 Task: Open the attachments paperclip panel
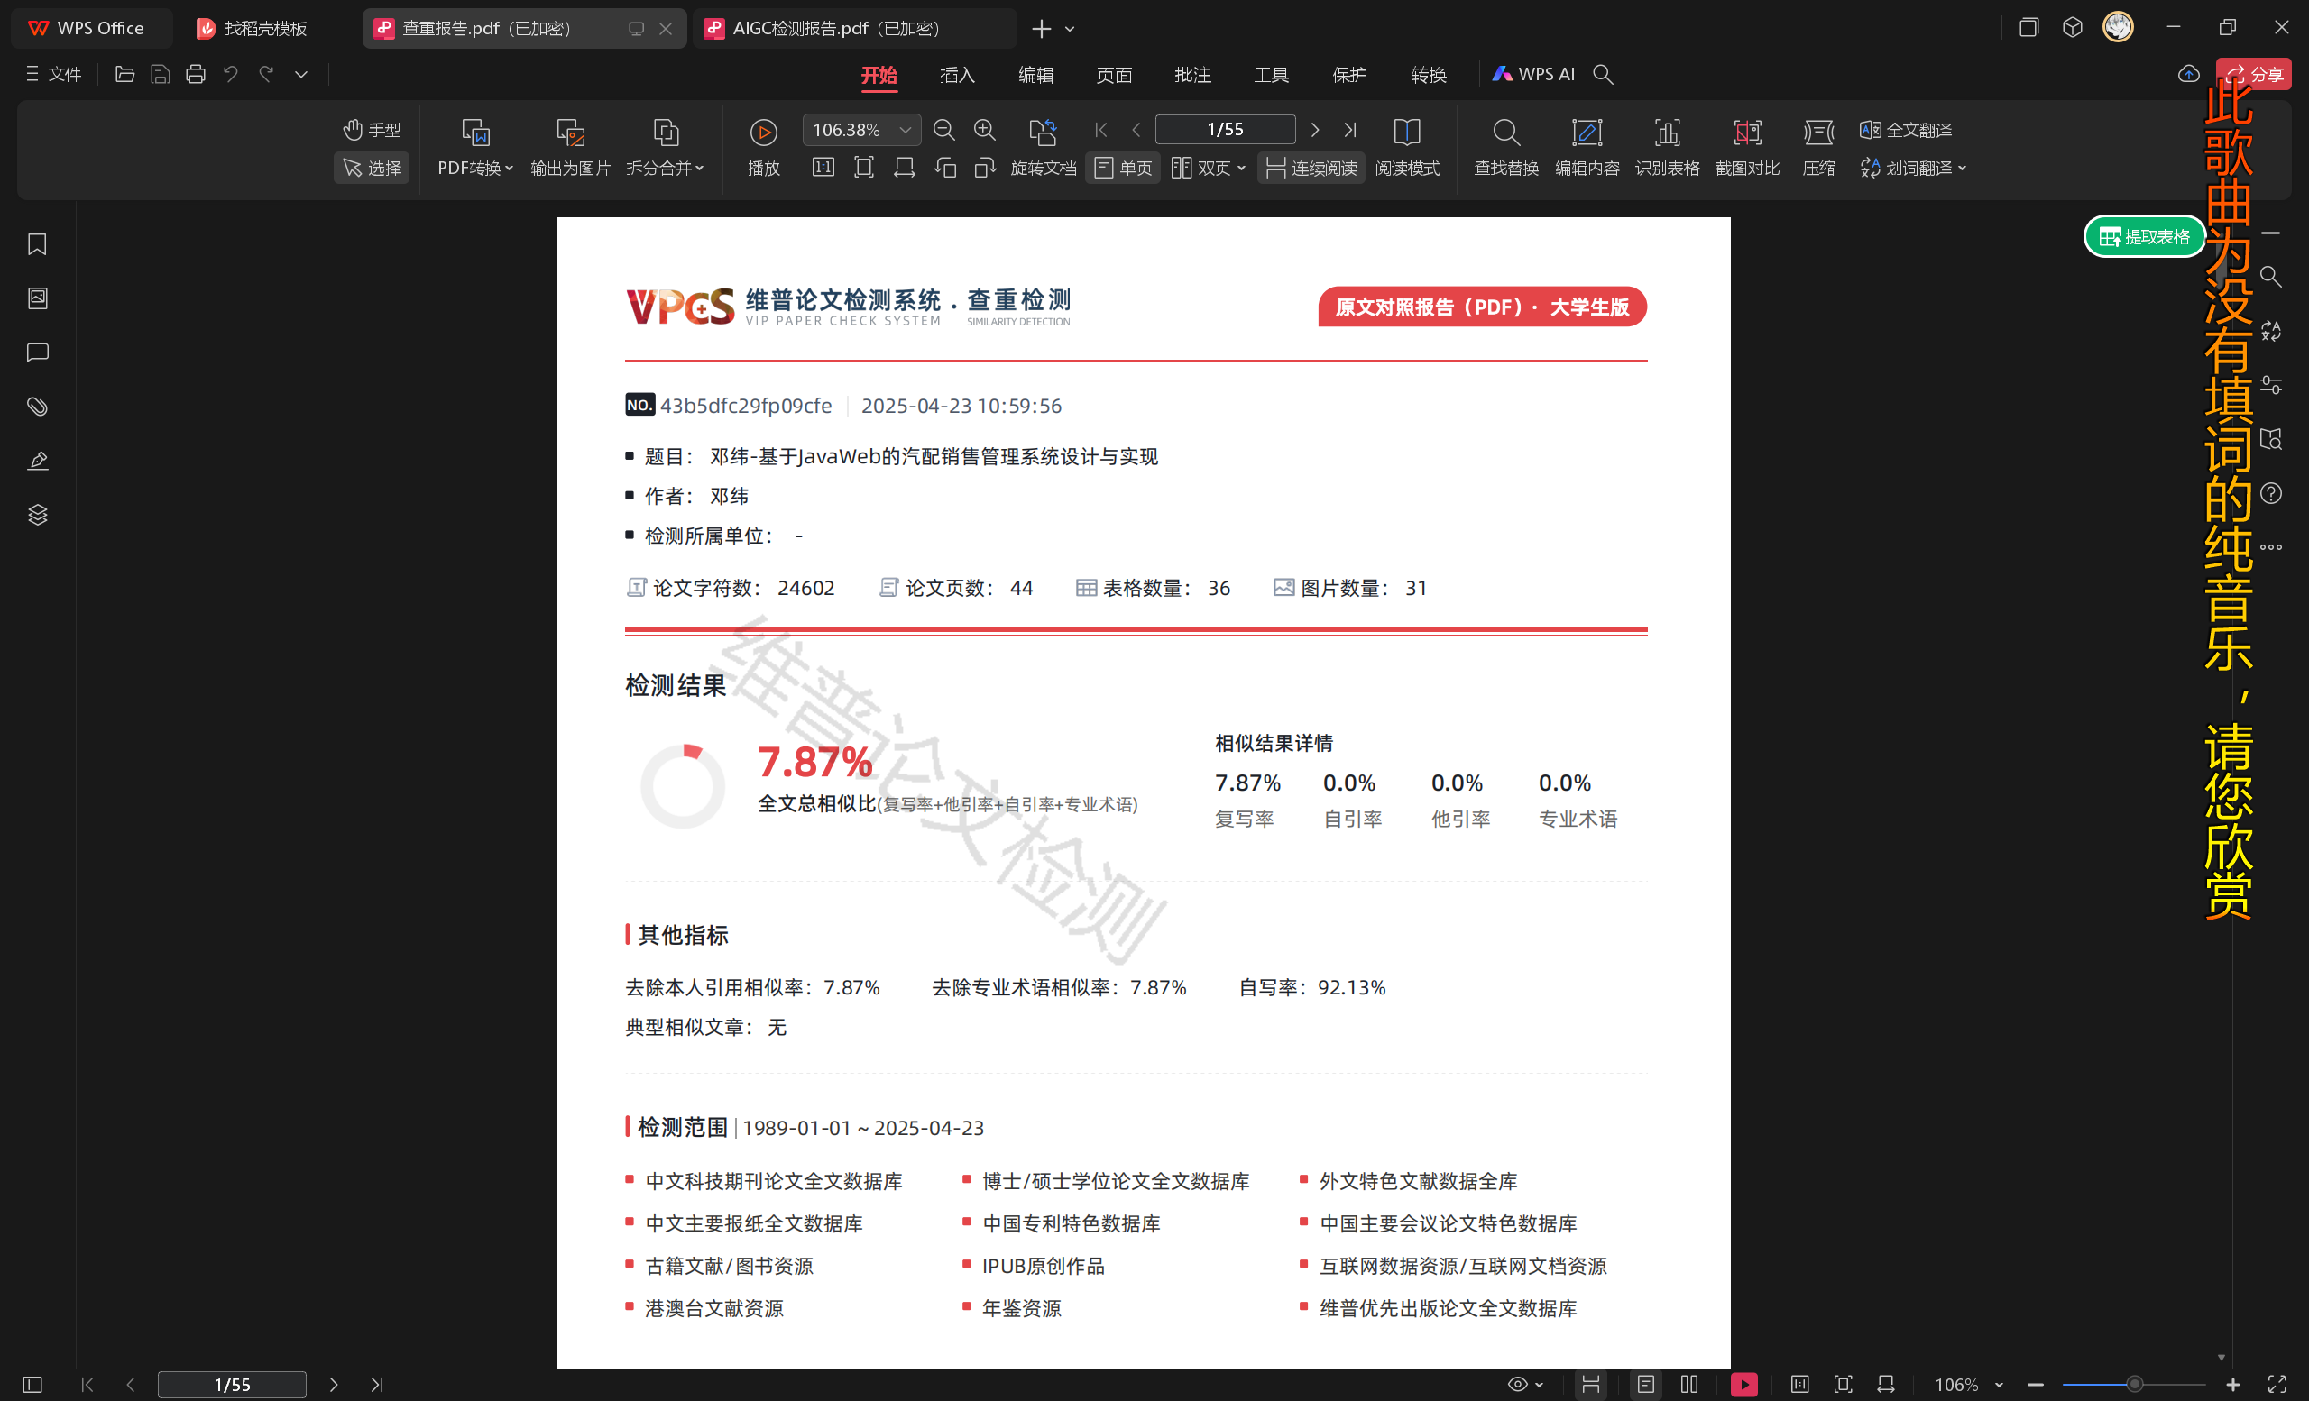[x=38, y=407]
